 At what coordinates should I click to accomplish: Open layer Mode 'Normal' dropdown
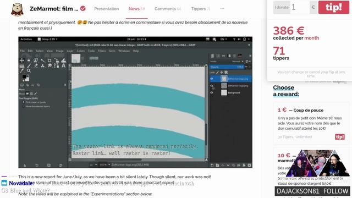tap(238, 61)
